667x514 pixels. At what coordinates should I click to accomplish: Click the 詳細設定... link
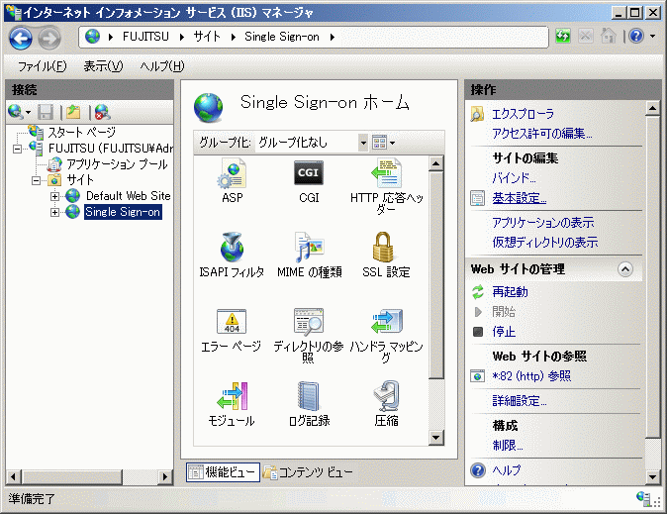click(x=520, y=401)
